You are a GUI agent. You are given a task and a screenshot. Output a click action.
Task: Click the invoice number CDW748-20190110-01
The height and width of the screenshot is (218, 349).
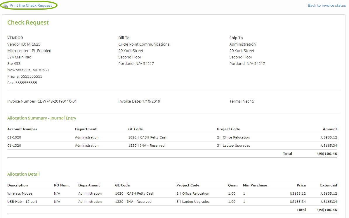[42, 101]
